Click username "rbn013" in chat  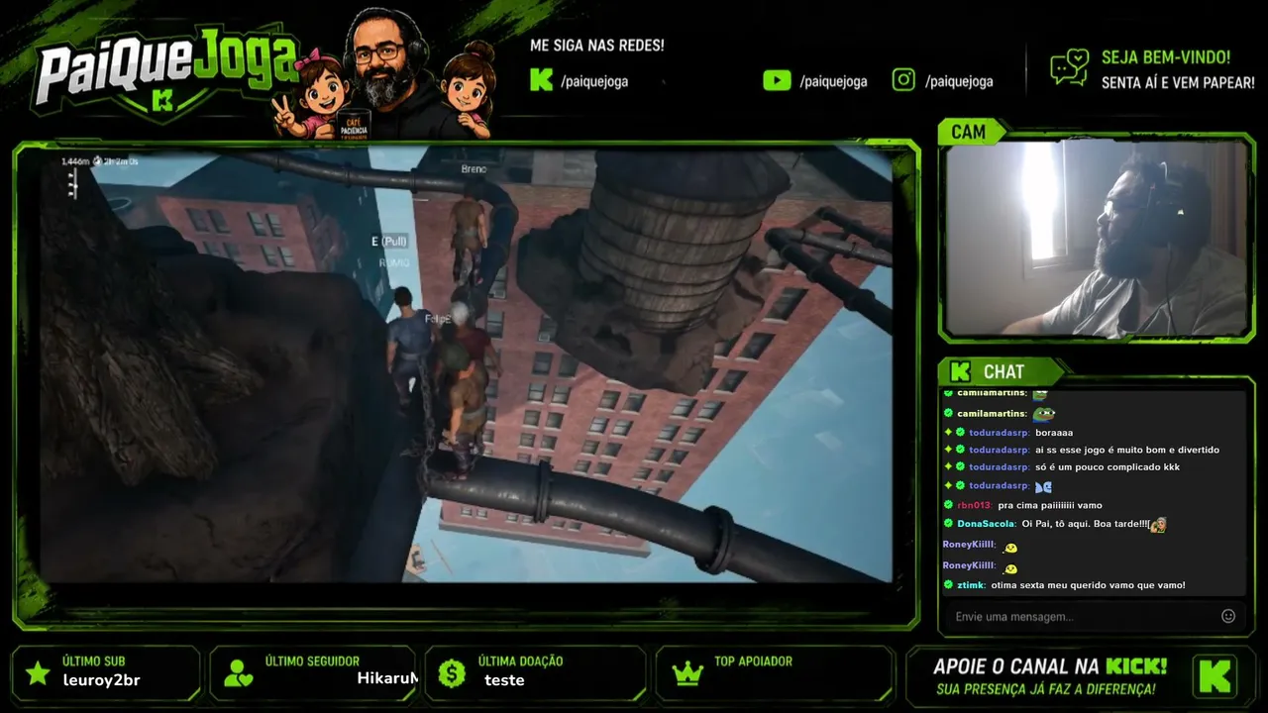point(975,505)
